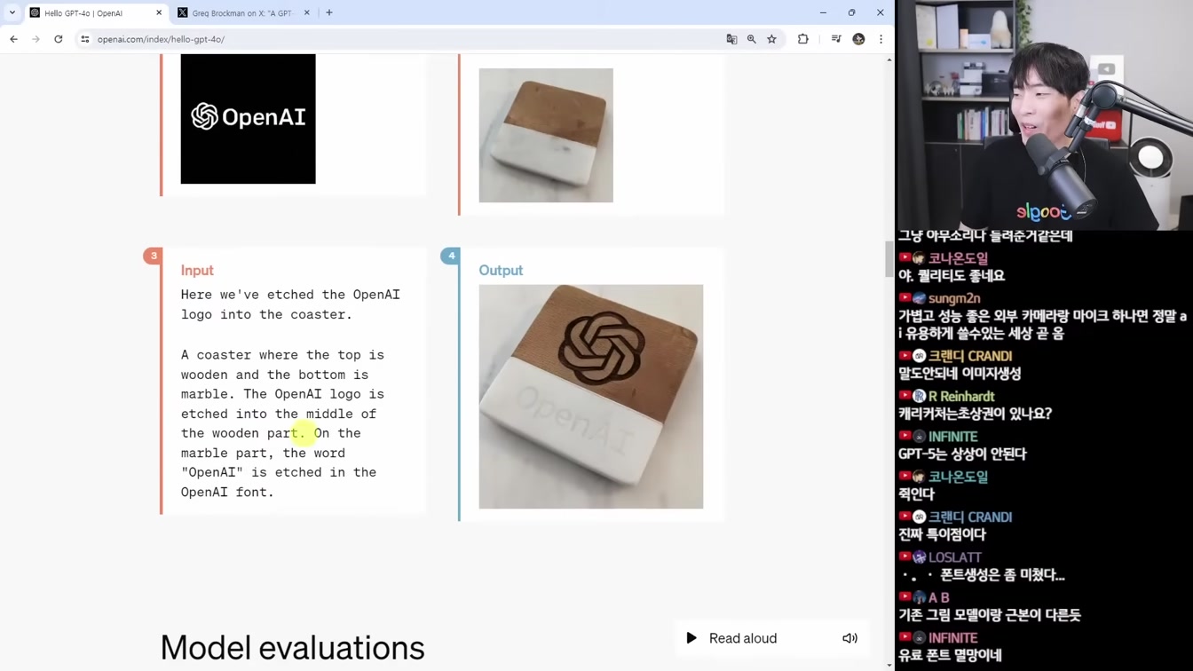Click the text 'OpenAI font.'
This screenshot has width=1193, height=671.
tap(227, 493)
